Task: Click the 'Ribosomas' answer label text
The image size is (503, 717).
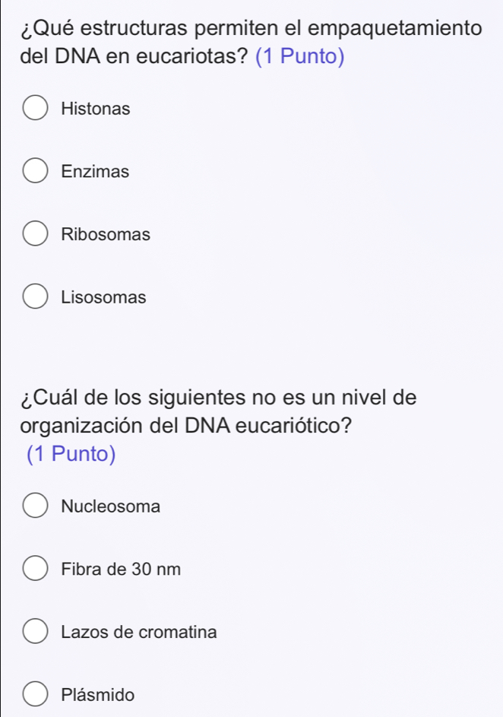Action: click(106, 234)
